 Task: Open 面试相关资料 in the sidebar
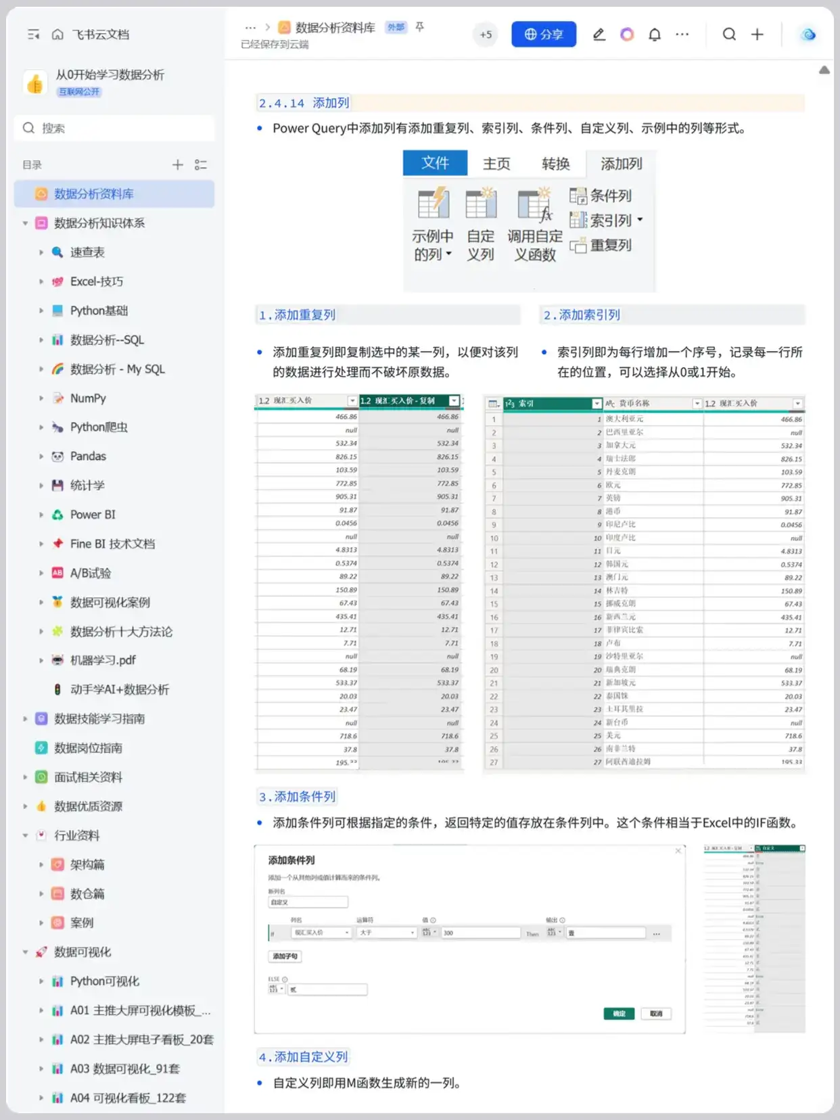pyautogui.click(x=88, y=777)
